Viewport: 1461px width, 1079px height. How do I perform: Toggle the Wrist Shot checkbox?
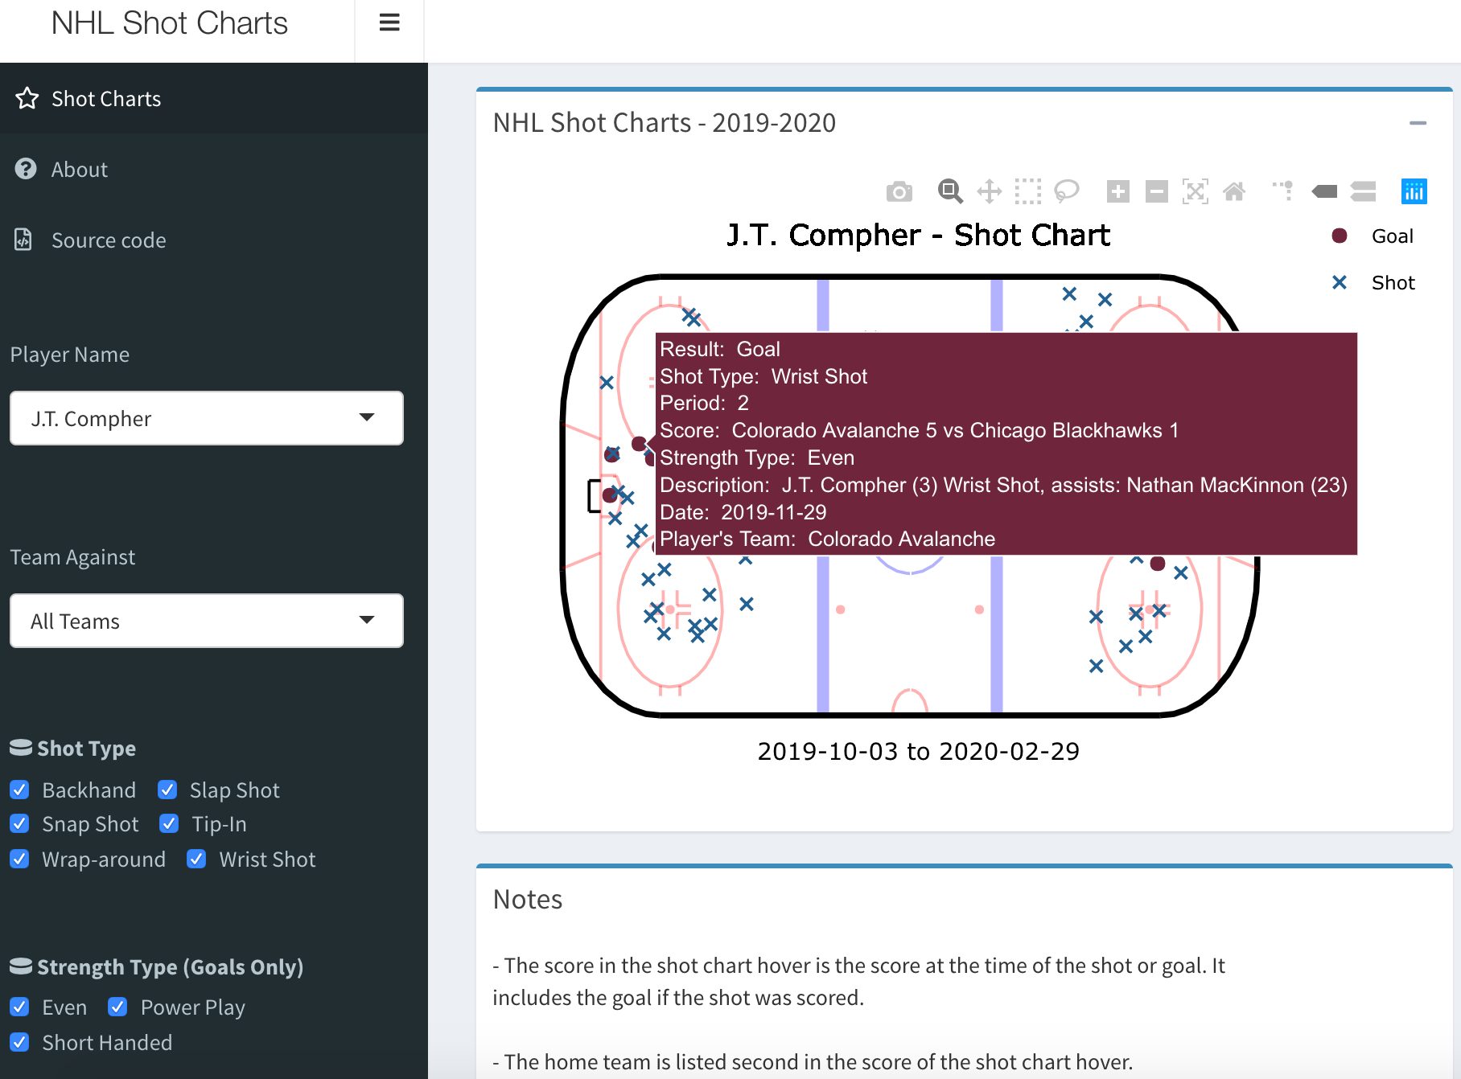(196, 860)
